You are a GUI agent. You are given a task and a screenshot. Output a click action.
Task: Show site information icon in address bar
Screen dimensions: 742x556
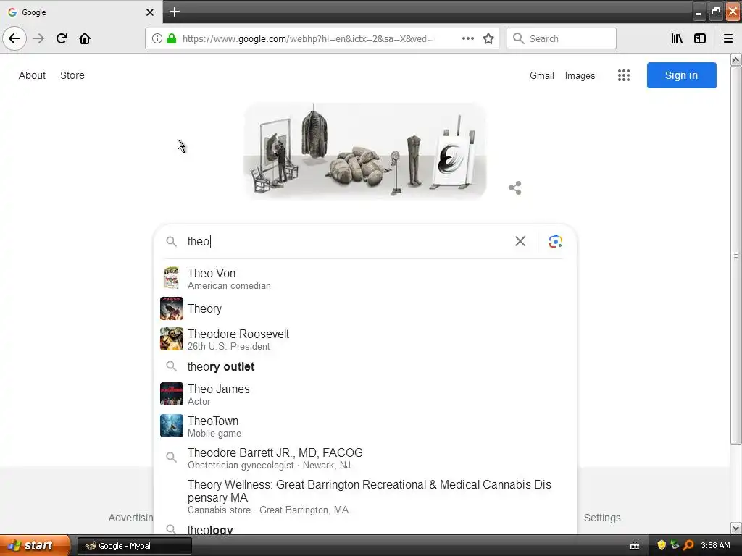[157, 38]
